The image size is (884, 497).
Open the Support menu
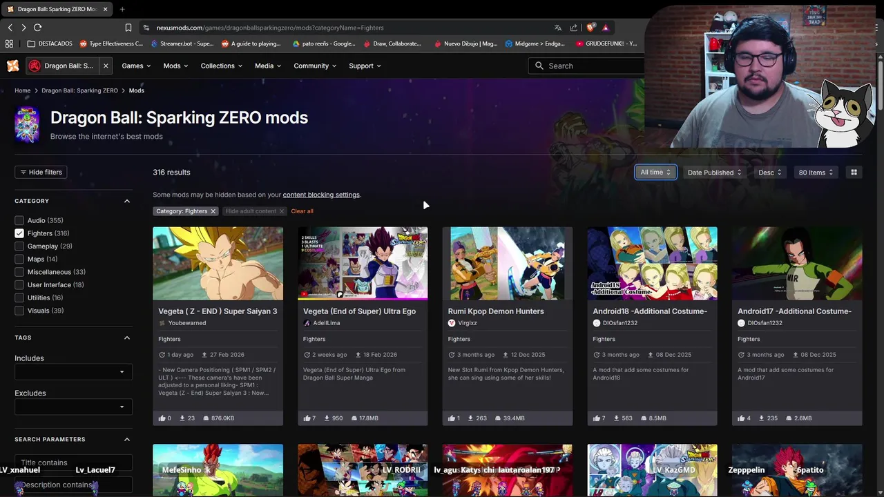point(365,66)
